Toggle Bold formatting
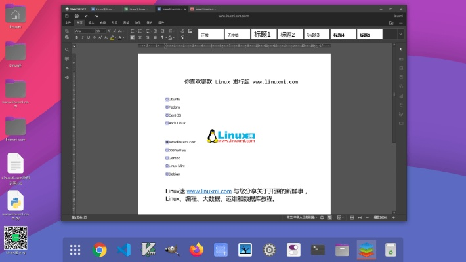Image resolution: width=466 pixels, height=262 pixels. 77,37
